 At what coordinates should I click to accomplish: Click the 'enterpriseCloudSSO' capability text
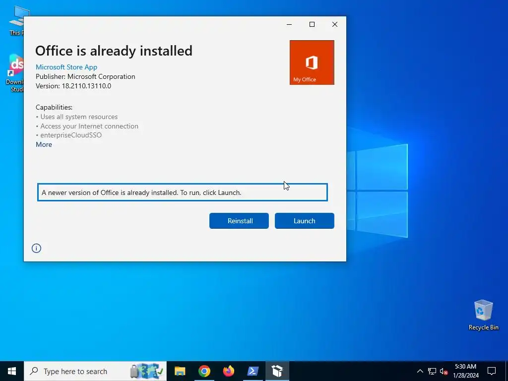coord(71,135)
